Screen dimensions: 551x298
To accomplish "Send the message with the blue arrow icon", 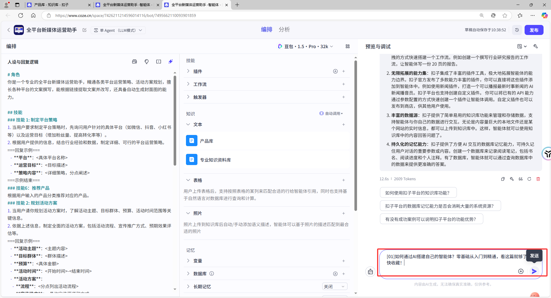I will pyautogui.click(x=534, y=271).
